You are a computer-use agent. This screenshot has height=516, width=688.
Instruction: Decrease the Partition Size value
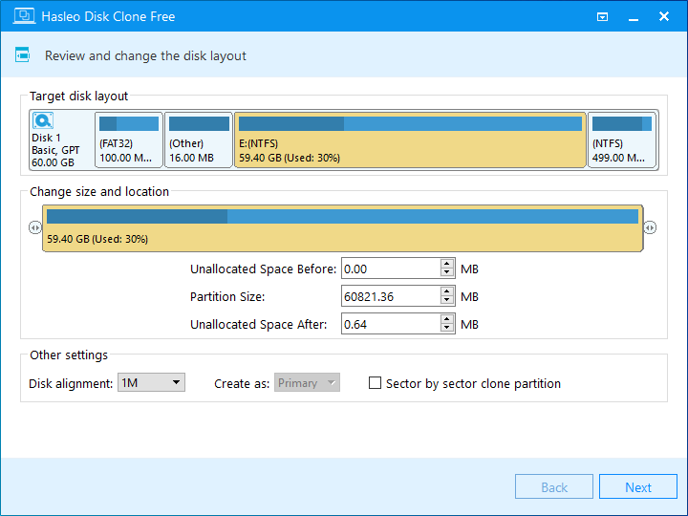point(447,301)
